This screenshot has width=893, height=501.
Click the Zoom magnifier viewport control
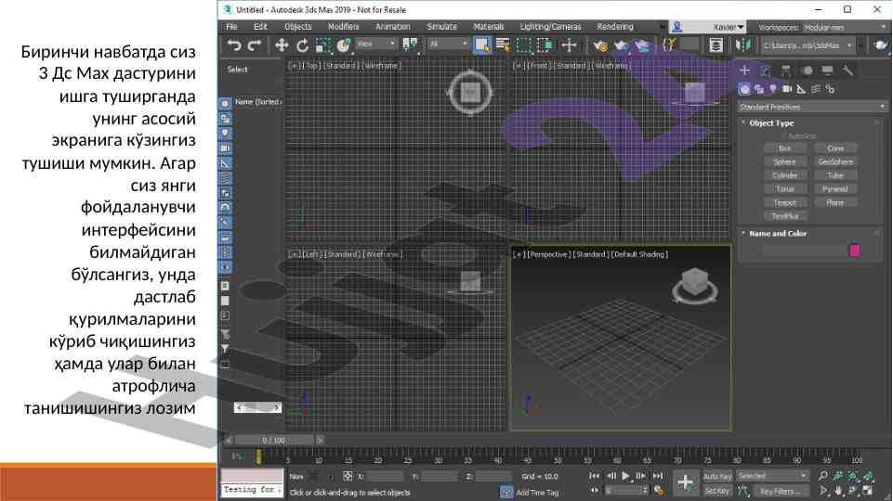click(x=823, y=476)
